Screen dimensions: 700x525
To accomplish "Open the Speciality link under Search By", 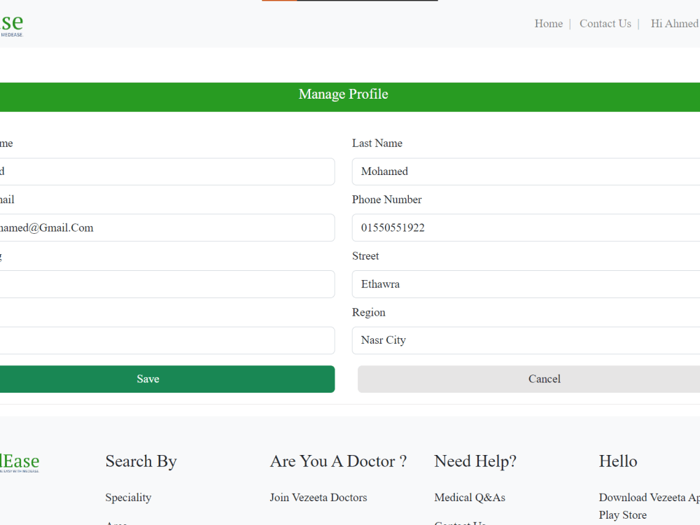I will point(128,497).
